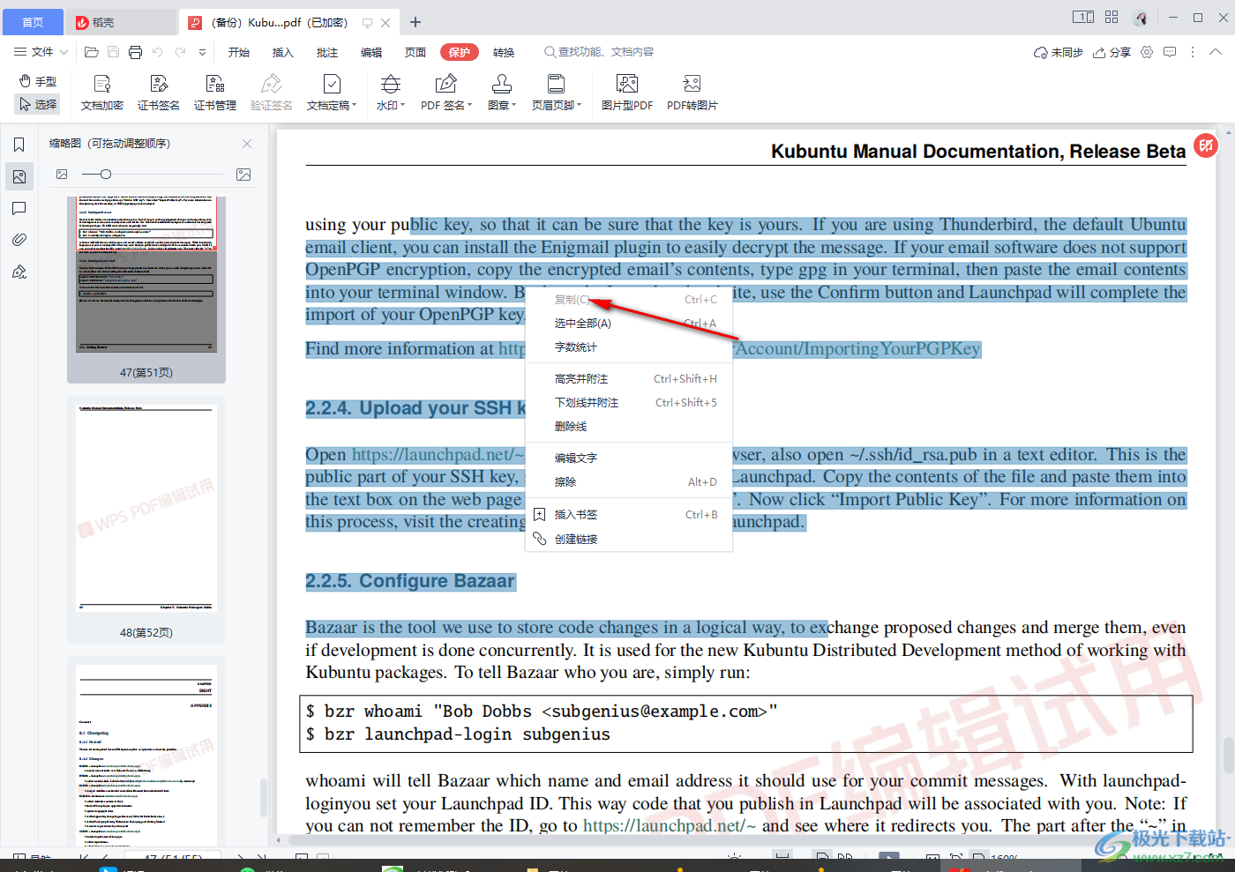Choose 下划线并附注 from context menu
Viewport: 1235px width, 872px height.
point(629,403)
